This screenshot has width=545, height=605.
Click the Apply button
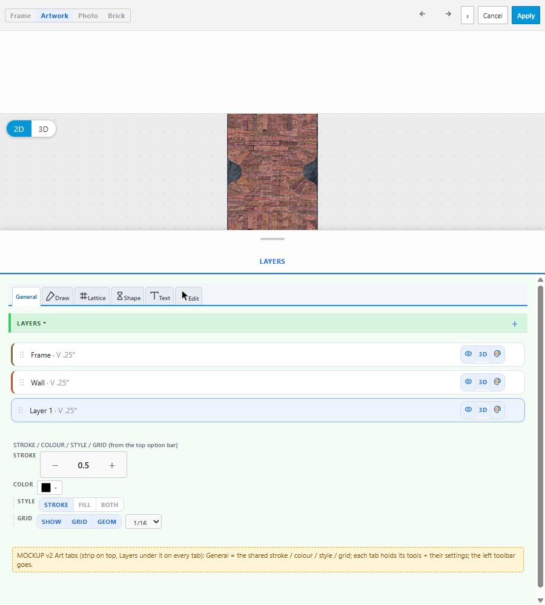tap(526, 16)
